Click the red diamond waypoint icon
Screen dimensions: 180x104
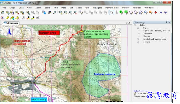pos(155,13)
